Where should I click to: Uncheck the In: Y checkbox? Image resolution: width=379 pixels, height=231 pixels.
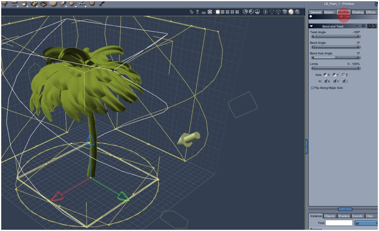point(335,81)
